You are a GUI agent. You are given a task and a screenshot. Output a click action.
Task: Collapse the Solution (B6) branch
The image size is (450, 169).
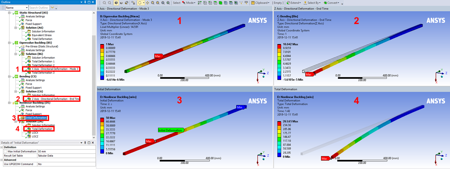(16, 54)
